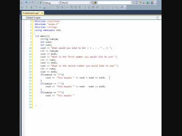Open the (Global Scope) dropdown
The width and height of the screenshot is (182, 136).
point(90,18)
